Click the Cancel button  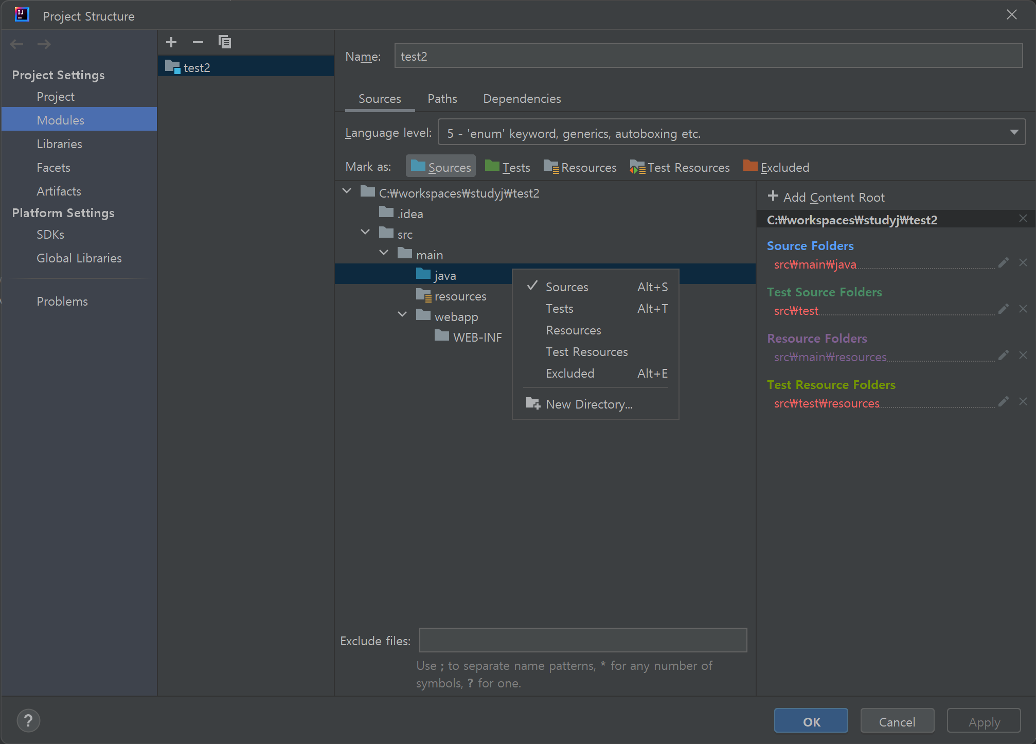point(897,721)
